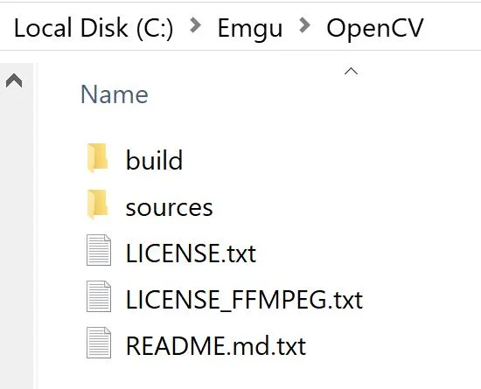The width and height of the screenshot is (481, 389).
Task: Sort files by the Name column header
Action: (114, 94)
